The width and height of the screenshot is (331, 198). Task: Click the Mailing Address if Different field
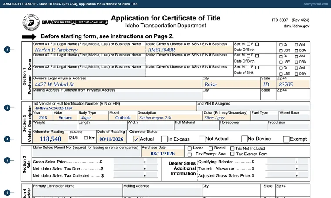pyautogui.click(x=117, y=96)
